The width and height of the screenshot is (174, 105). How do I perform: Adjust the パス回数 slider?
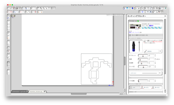click(143, 81)
